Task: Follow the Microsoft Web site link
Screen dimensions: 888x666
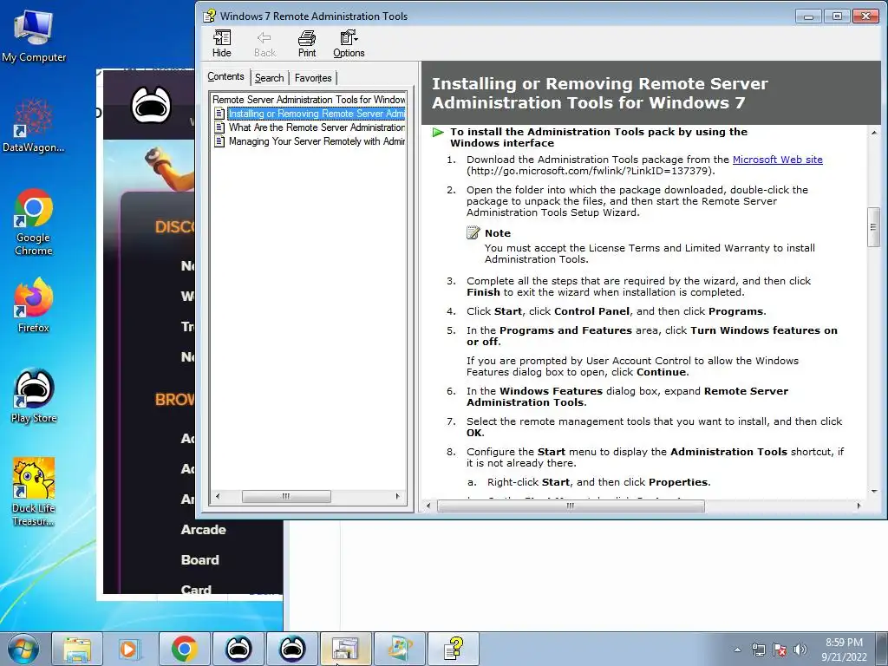Action: 778,160
